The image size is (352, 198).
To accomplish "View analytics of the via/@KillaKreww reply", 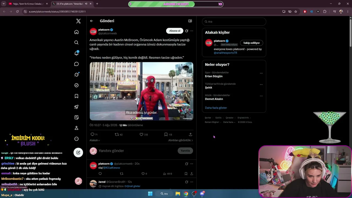I will point(167,174).
